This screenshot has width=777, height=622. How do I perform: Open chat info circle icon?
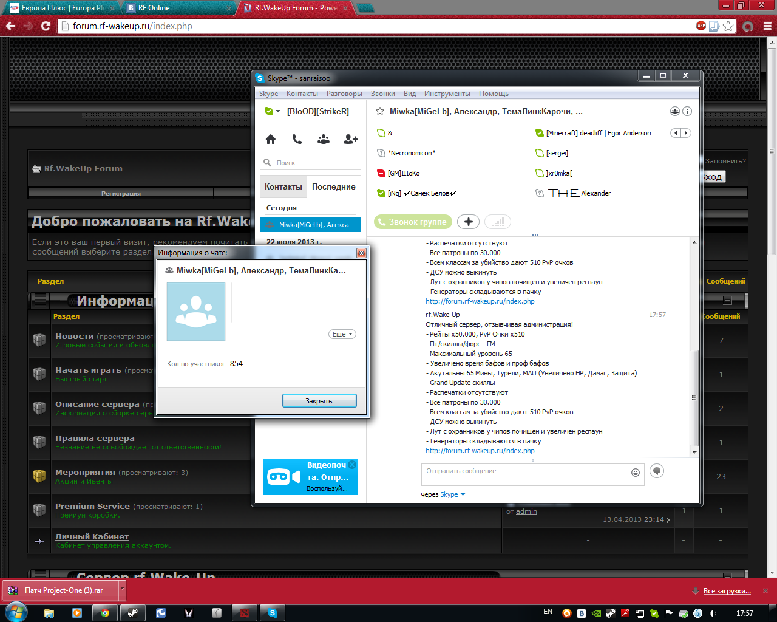pyautogui.click(x=687, y=111)
